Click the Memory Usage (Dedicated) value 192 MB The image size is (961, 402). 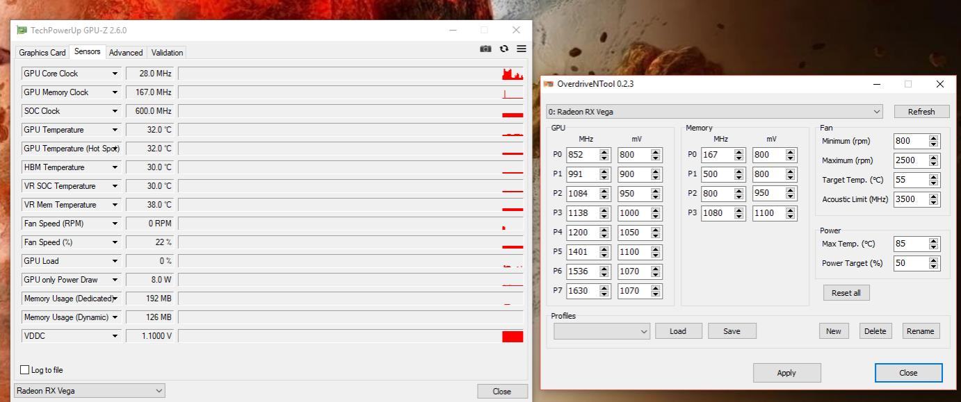pos(150,299)
